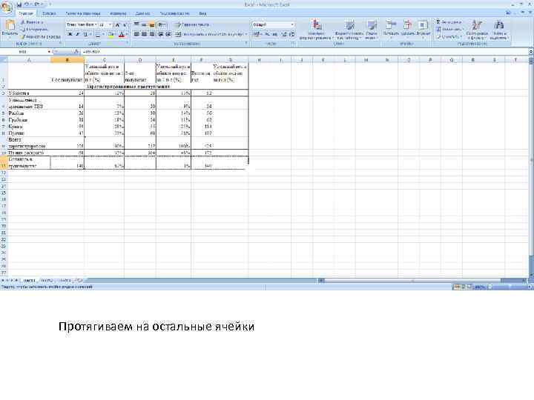Screen dimensions: 534x400
Task: Enable wrap text (Перенос текста)
Action: coord(192,25)
